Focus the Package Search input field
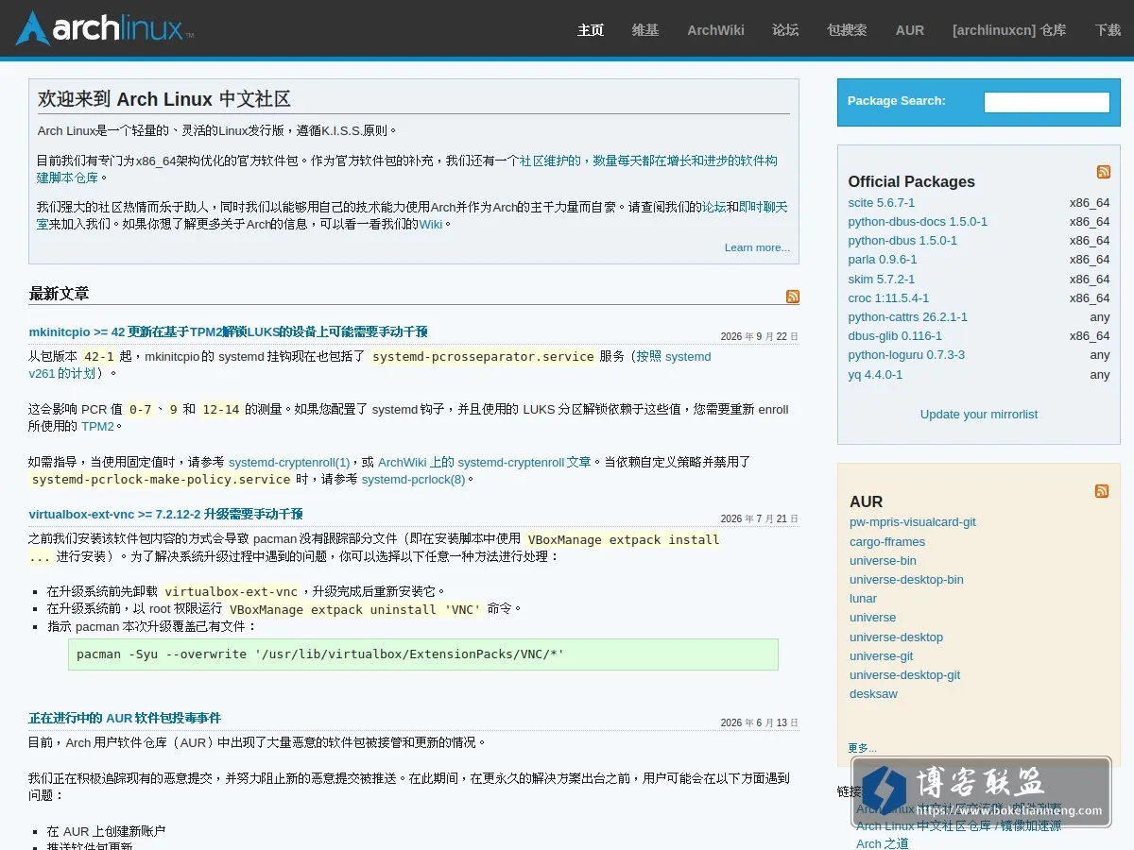1134x850 pixels. tap(1046, 102)
